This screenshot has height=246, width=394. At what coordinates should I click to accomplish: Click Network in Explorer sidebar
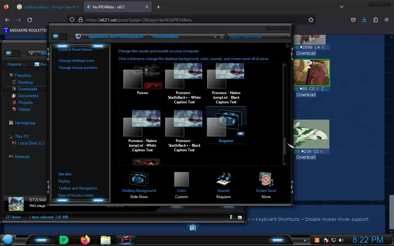click(x=22, y=157)
